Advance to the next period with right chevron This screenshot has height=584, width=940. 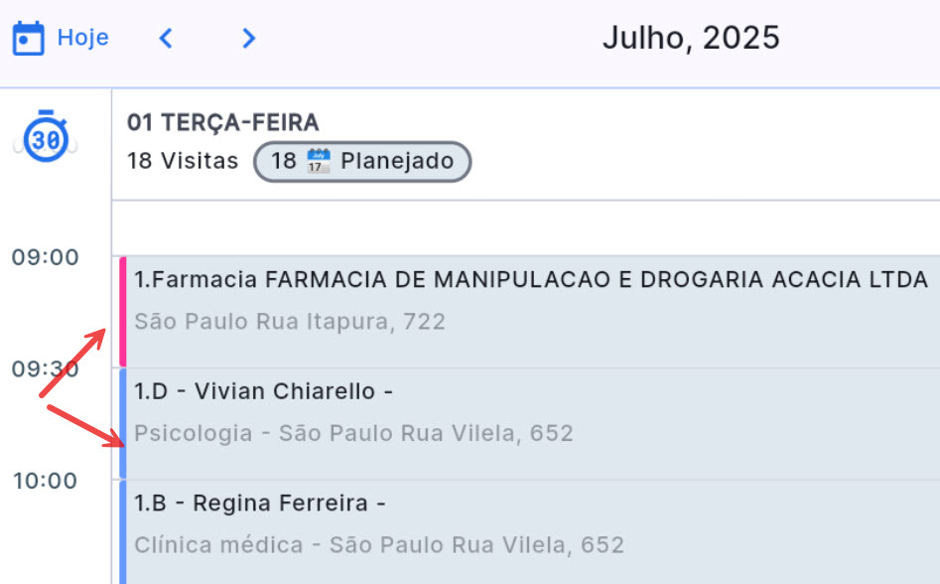tap(248, 39)
